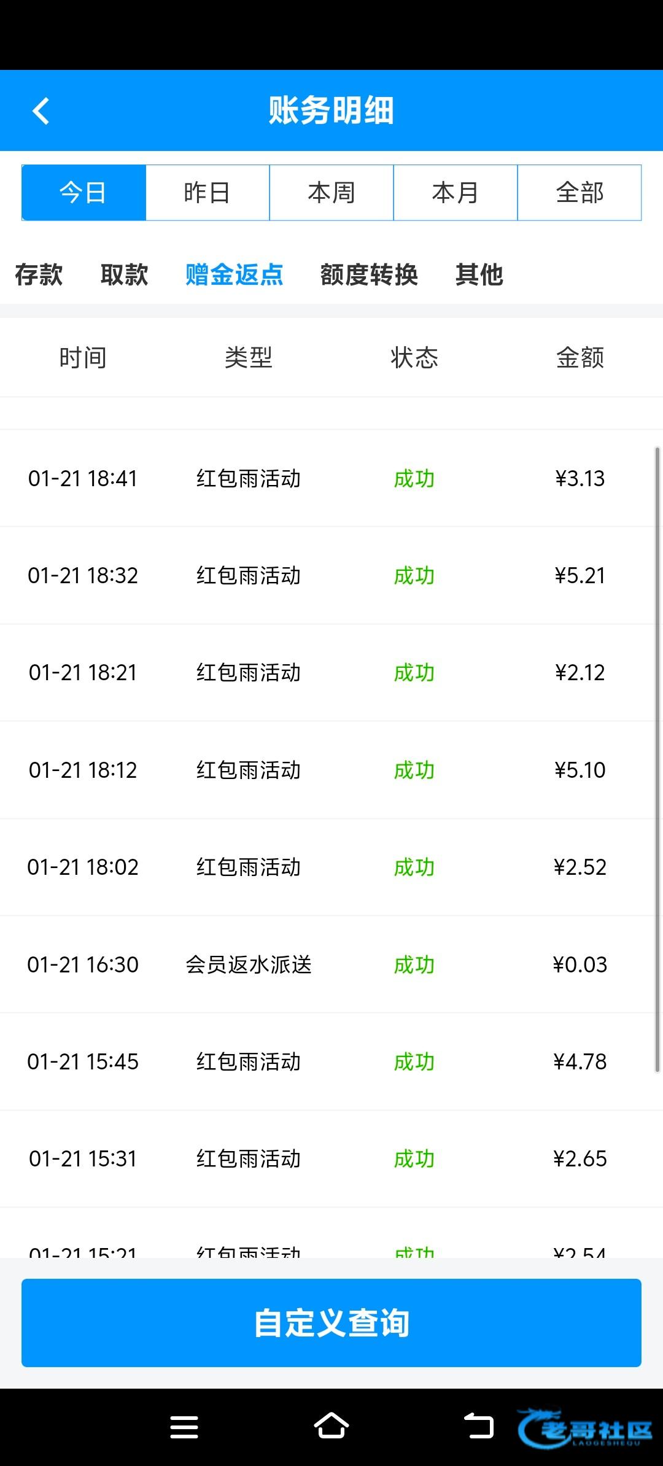
Task: Show 全部 records
Action: (x=580, y=193)
